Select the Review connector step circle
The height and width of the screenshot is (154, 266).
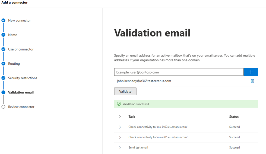pyautogui.click(x=3, y=107)
